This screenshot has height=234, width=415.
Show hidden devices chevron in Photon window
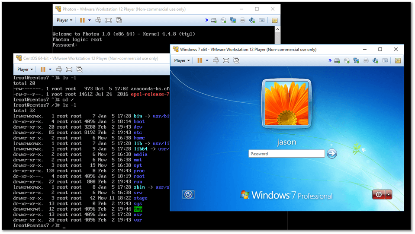point(206,20)
